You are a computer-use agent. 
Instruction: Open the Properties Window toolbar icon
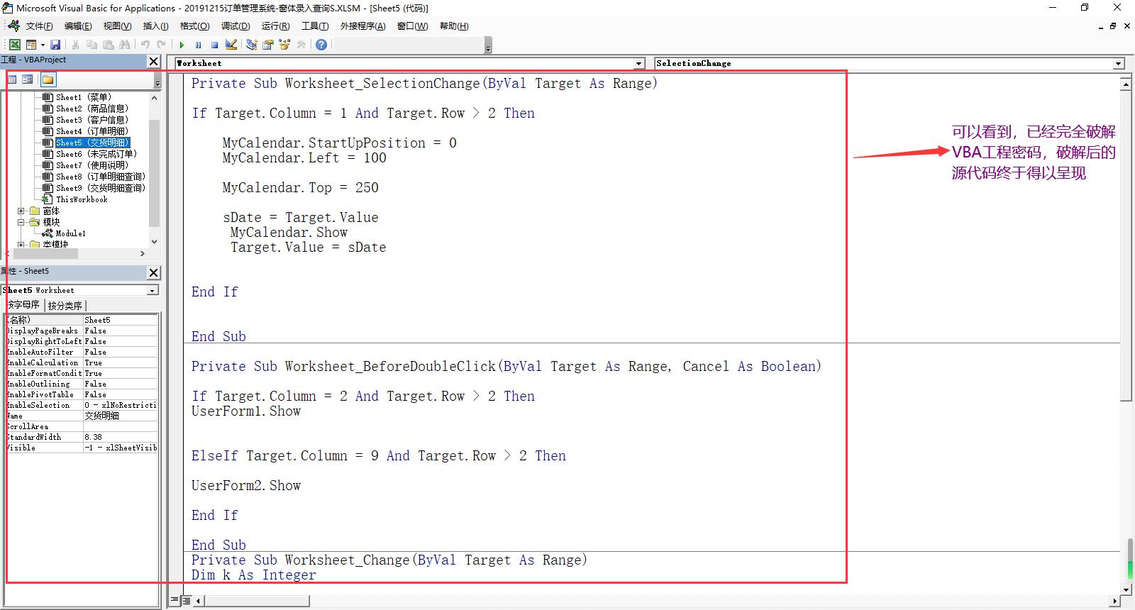pyautogui.click(x=268, y=45)
